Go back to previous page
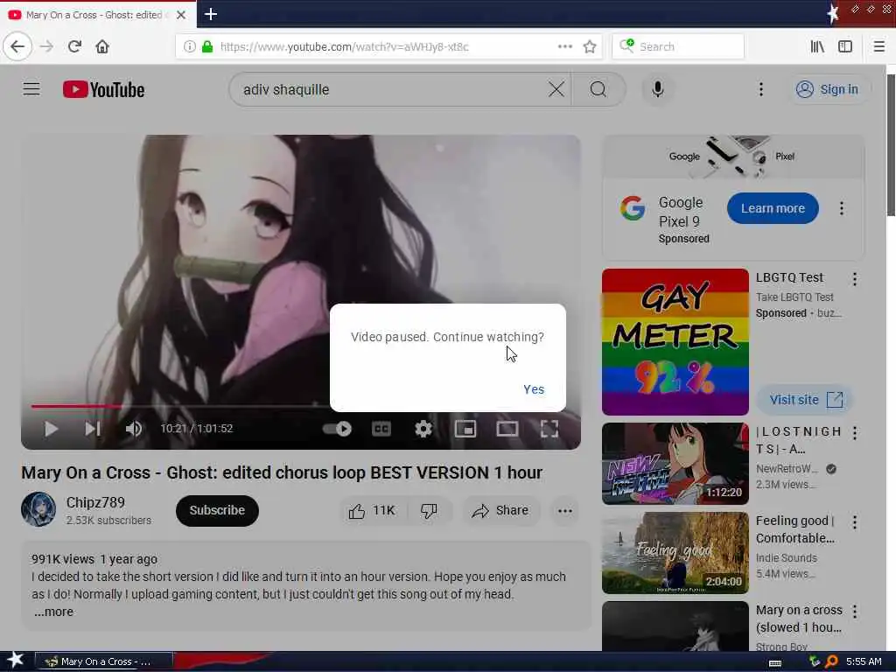 point(17,46)
